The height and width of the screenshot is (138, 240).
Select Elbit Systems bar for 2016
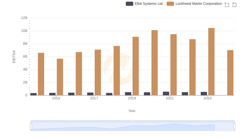click(x=71, y=94)
